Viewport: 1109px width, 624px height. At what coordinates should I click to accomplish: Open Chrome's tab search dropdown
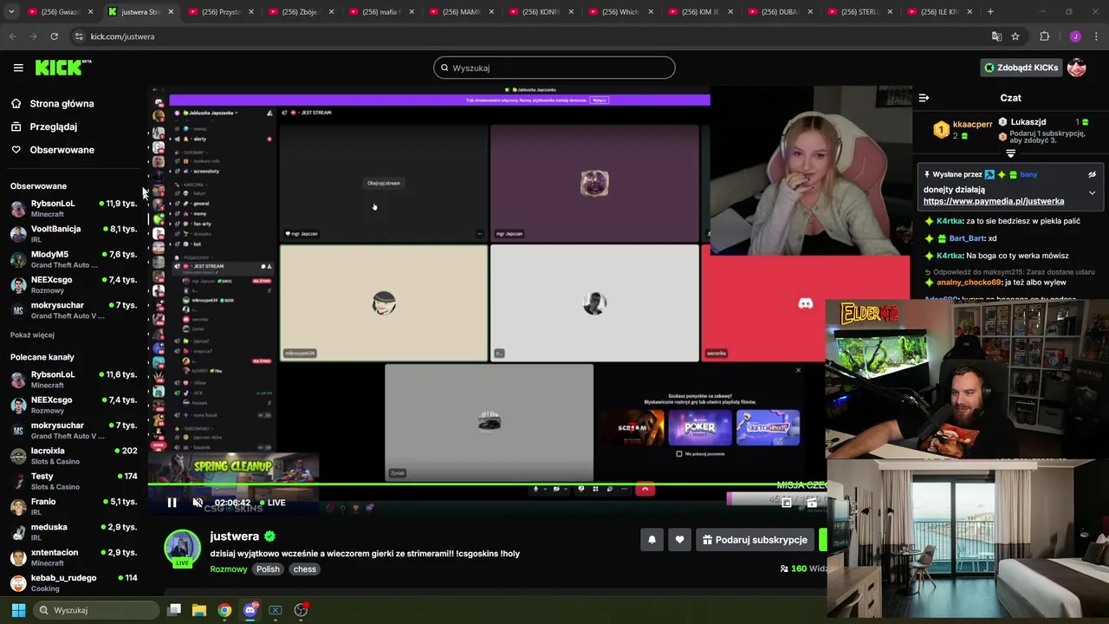11,11
